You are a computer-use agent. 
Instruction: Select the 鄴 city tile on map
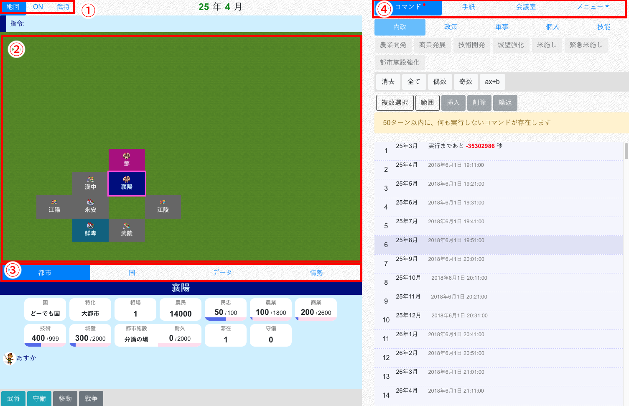[x=127, y=160]
